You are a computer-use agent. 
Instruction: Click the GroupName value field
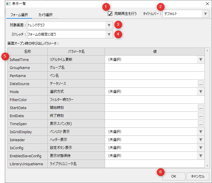coord(155,68)
